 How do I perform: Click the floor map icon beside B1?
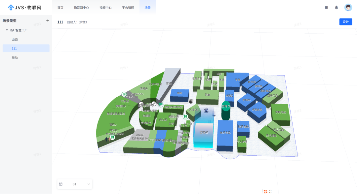61,184
